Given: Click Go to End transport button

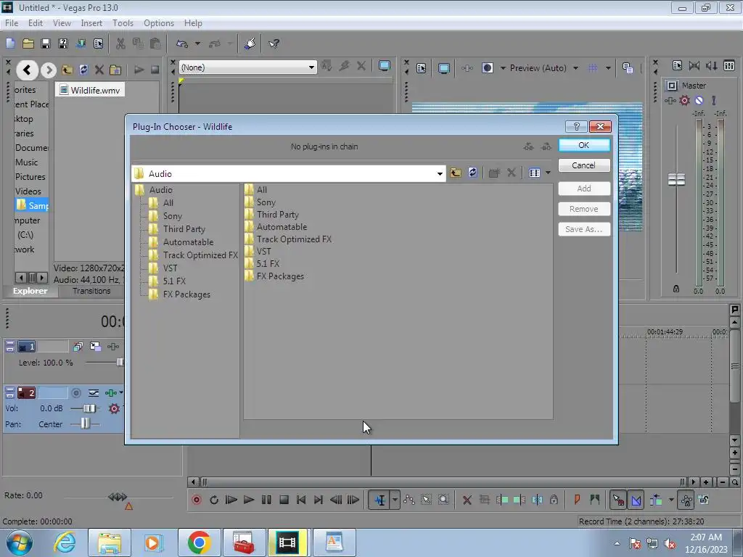Looking at the screenshot, I should click(319, 500).
